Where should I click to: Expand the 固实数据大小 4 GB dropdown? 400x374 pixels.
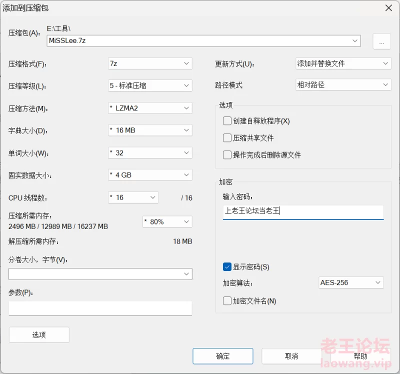coord(150,175)
